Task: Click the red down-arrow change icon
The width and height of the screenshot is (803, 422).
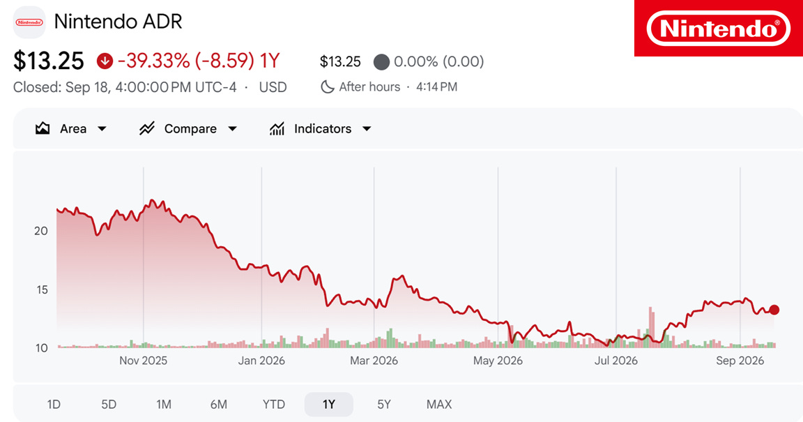Action: click(105, 61)
